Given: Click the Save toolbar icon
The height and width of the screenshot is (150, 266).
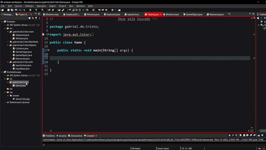Looking at the screenshot, I should tap(8, 10).
